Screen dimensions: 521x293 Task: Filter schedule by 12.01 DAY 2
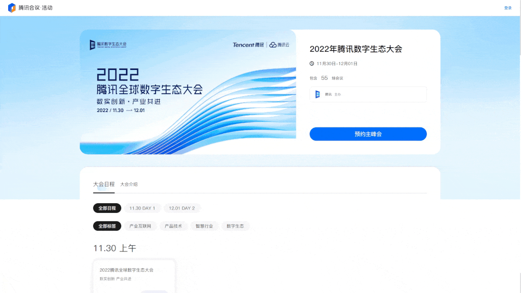point(182,209)
